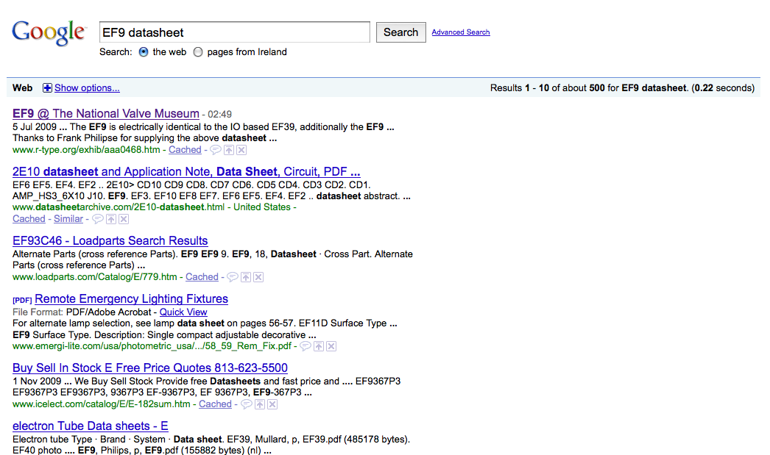This screenshot has width=770, height=455.
Task: Click comment icon for icelect.com result
Action: 247,404
